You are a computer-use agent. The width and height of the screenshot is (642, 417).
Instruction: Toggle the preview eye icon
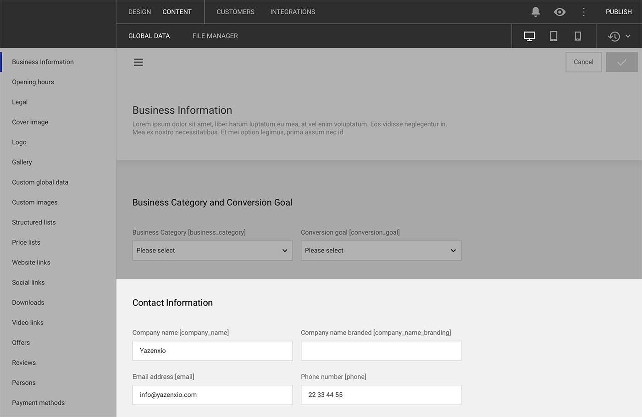[559, 12]
